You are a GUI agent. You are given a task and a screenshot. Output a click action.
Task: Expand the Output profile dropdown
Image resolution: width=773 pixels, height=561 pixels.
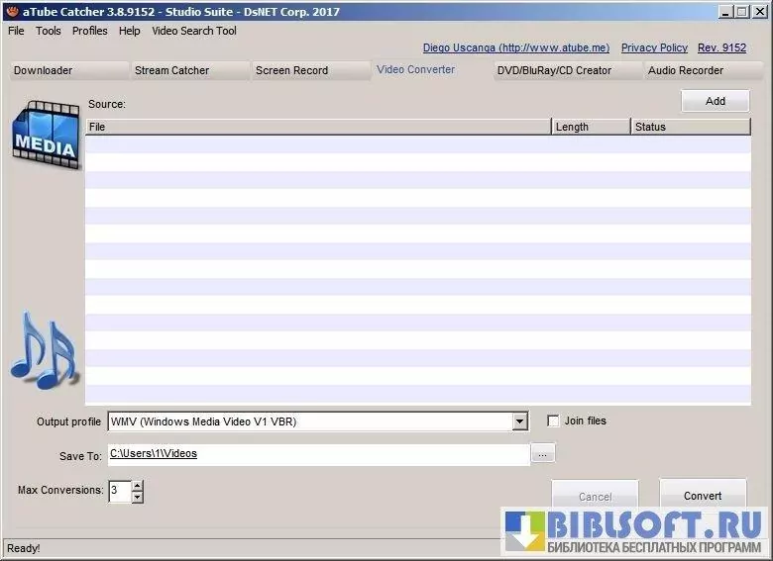point(520,421)
